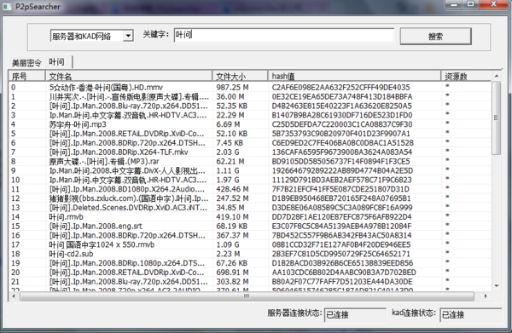Sort by the 文件名 column header

[129, 77]
